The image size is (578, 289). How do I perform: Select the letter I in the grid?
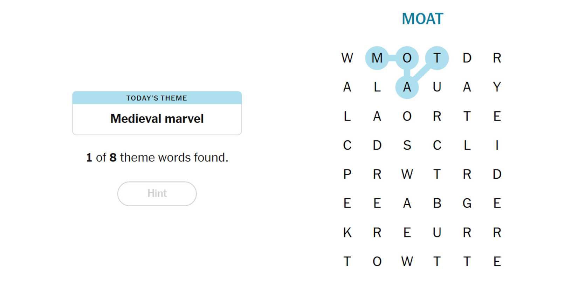(x=497, y=145)
